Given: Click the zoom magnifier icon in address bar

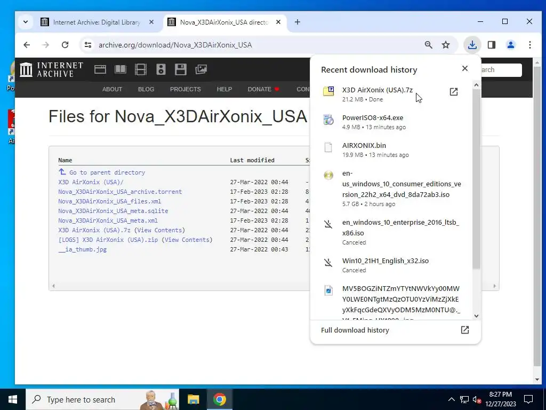Looking at the screenshot, I should (x=429, y=45).
